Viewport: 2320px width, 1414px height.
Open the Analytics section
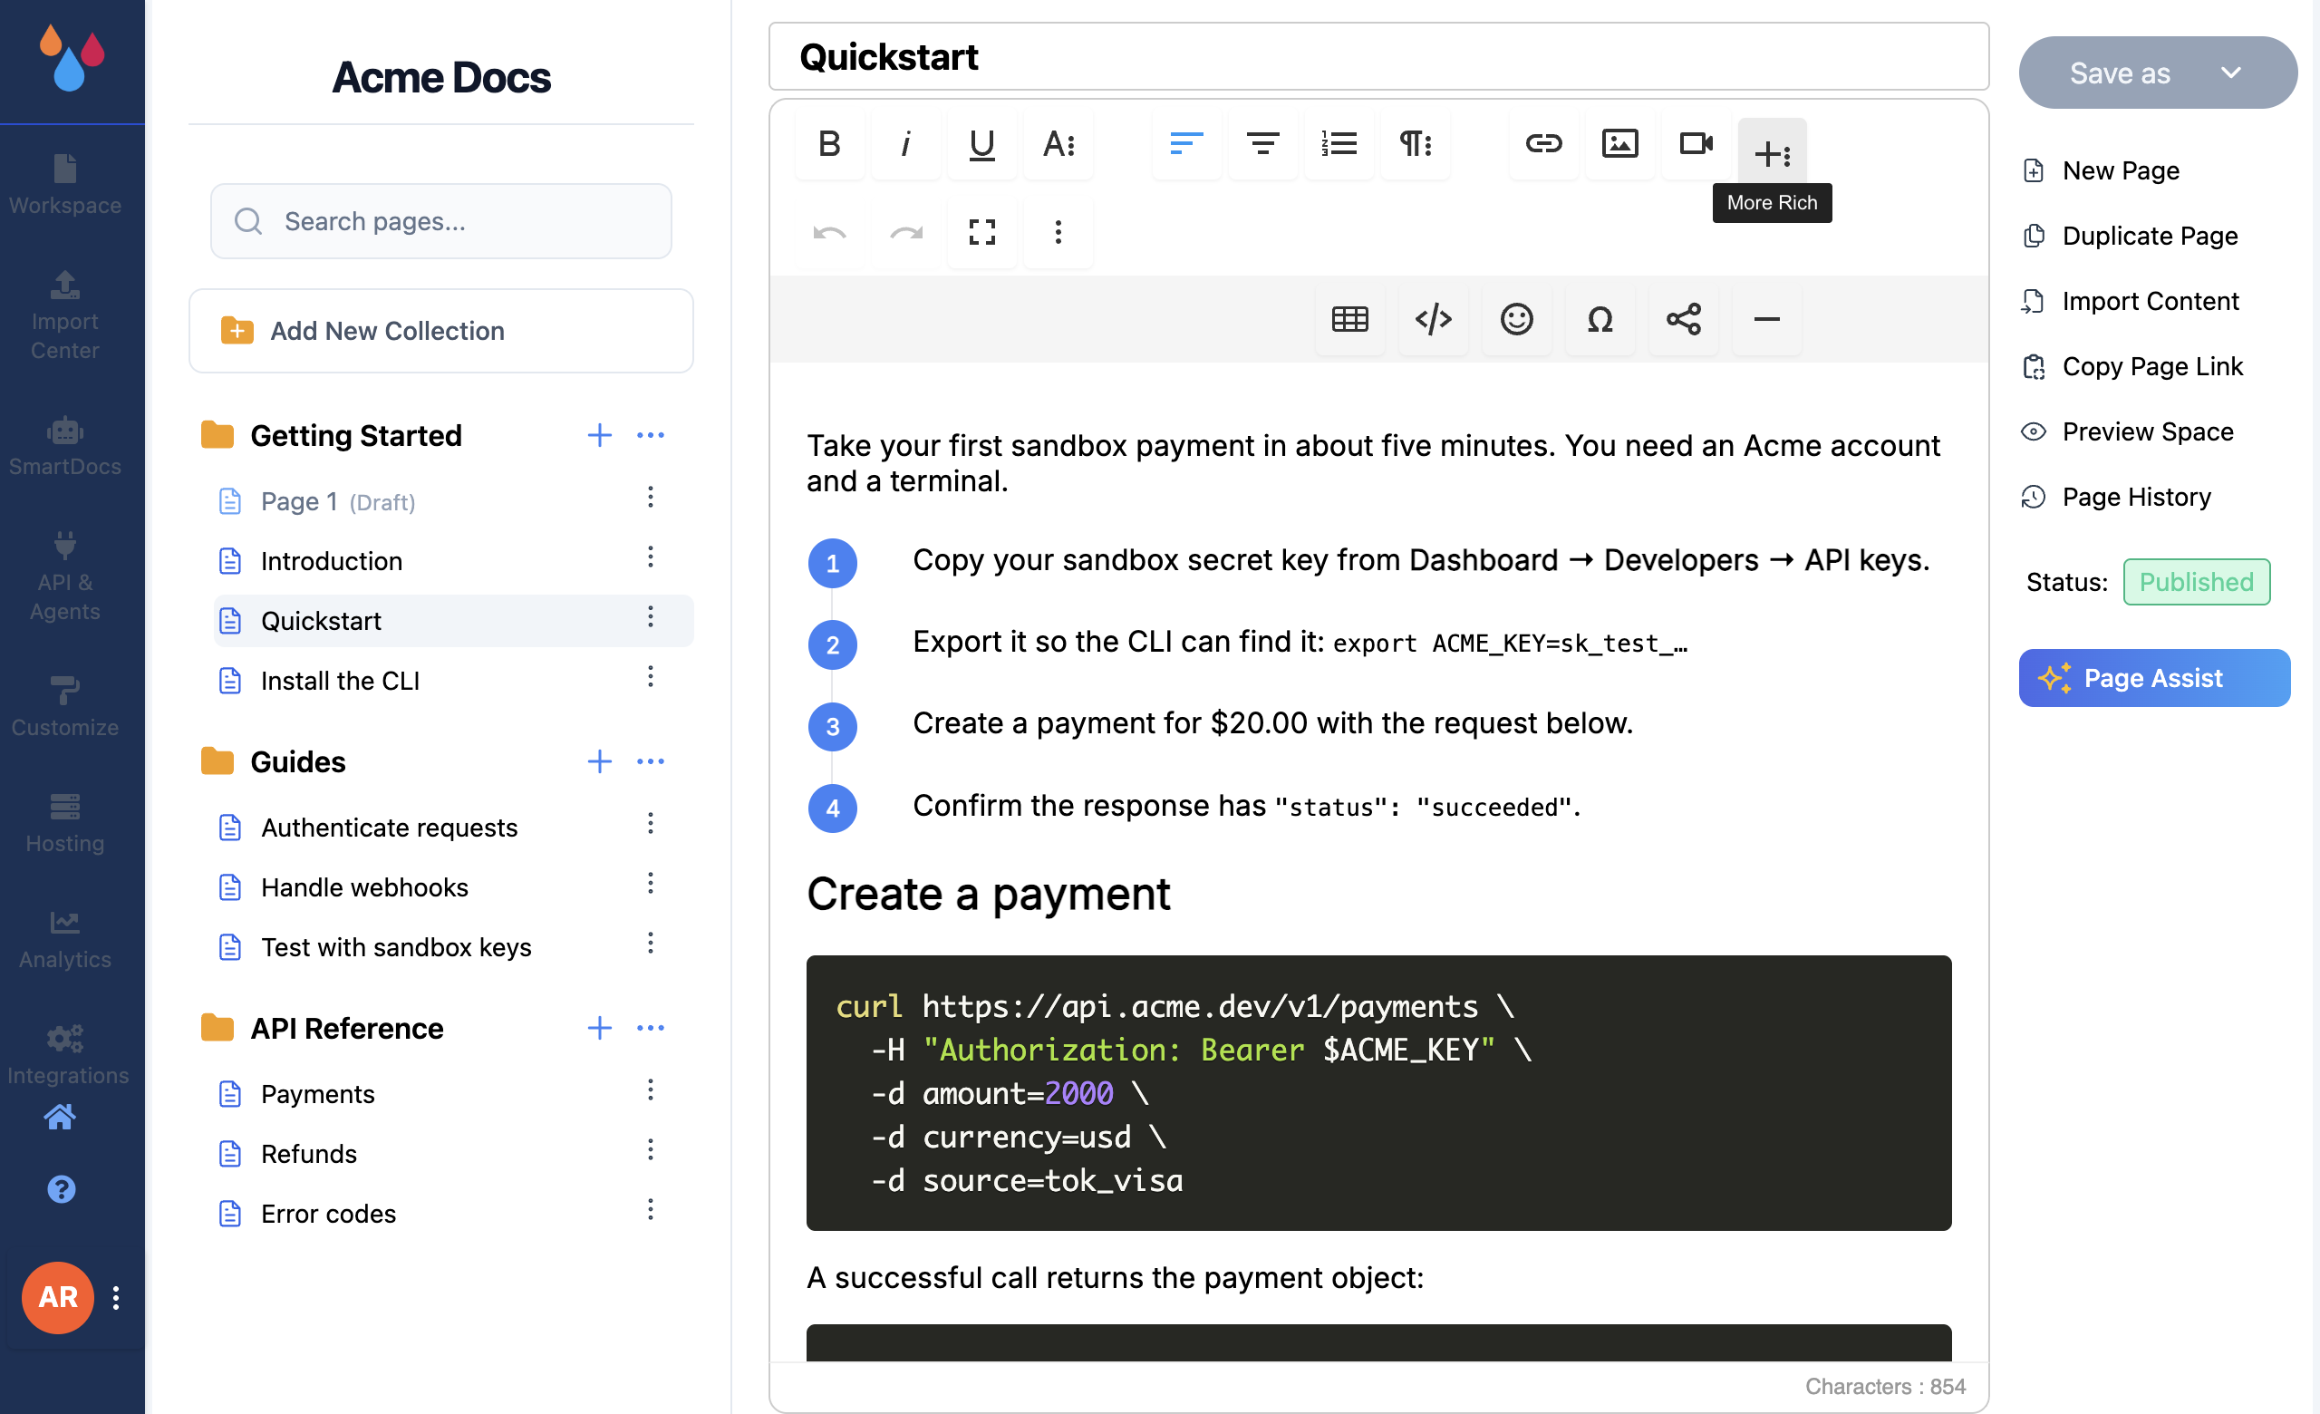coord(65,938)
